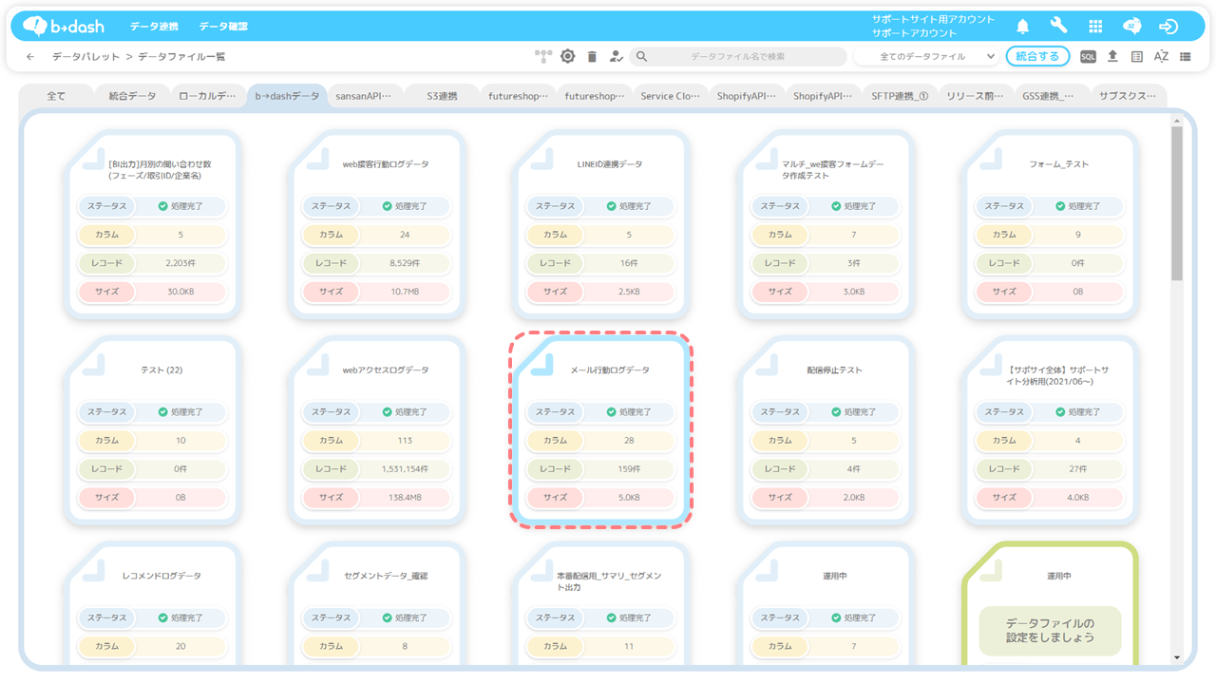Click the upload arrow icon
Screen dimensions: 1216x684
pos(1112,56)
